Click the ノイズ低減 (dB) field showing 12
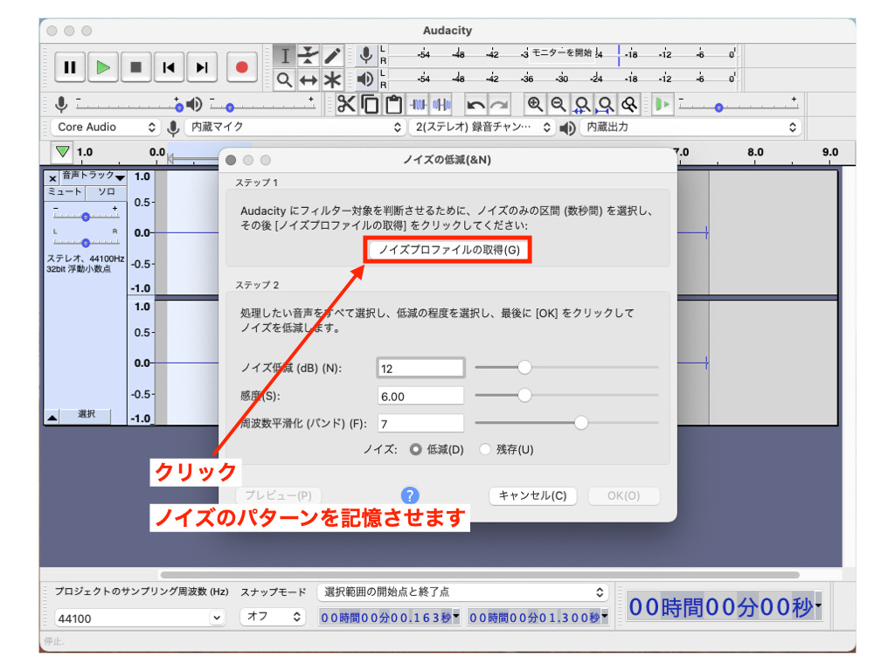Image resolution: width=895 pixels, height=671 pixels. pyautogui.click(x=420, y=368)
